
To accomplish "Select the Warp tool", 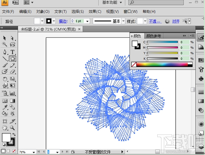I will [x=5, y=86].
